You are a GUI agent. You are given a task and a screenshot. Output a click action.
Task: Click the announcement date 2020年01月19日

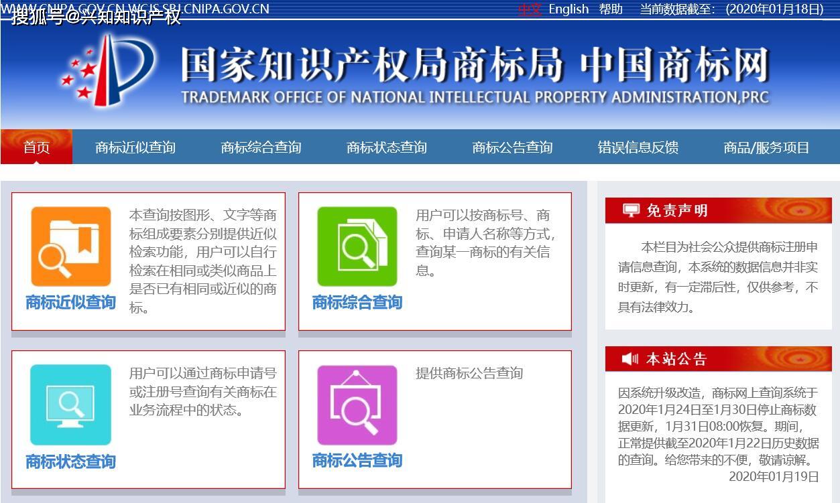tap(774, 477)
